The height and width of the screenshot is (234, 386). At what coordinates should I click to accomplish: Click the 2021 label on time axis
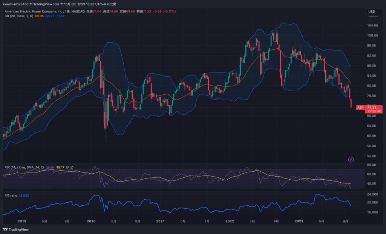[160, 221]
